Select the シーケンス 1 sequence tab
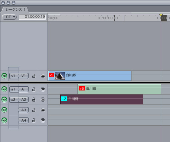The width and height of the screenshot is (170, 142). pyautogui.click(x=15, y=10)
